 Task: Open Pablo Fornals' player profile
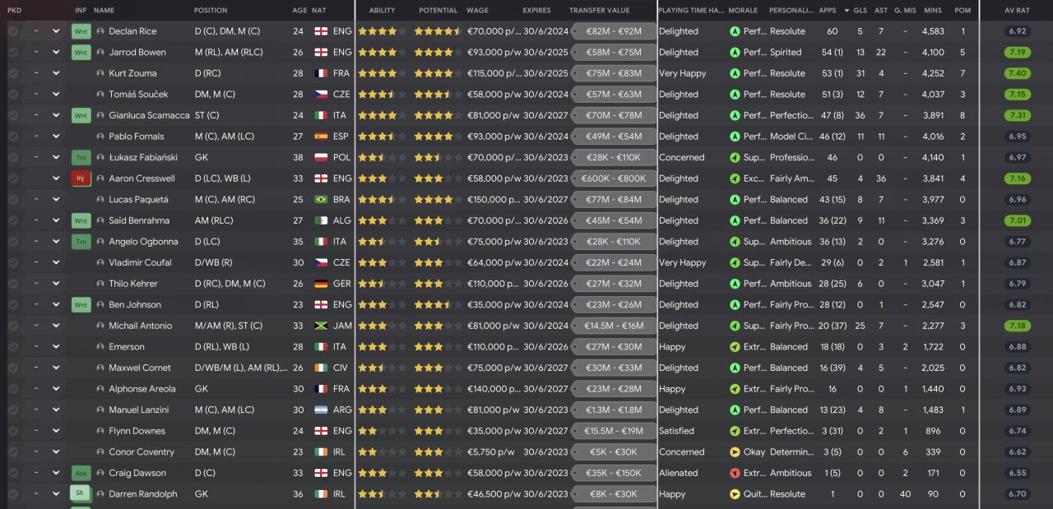137,137
